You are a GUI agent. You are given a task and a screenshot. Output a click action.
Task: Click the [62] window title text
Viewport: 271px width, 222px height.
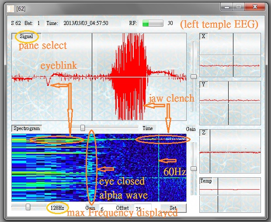pos(21,9)
